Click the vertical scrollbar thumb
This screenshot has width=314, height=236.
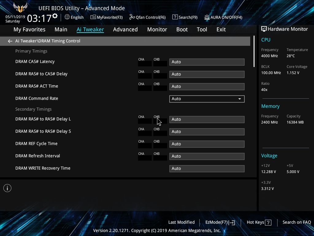[x=254, y=51]
